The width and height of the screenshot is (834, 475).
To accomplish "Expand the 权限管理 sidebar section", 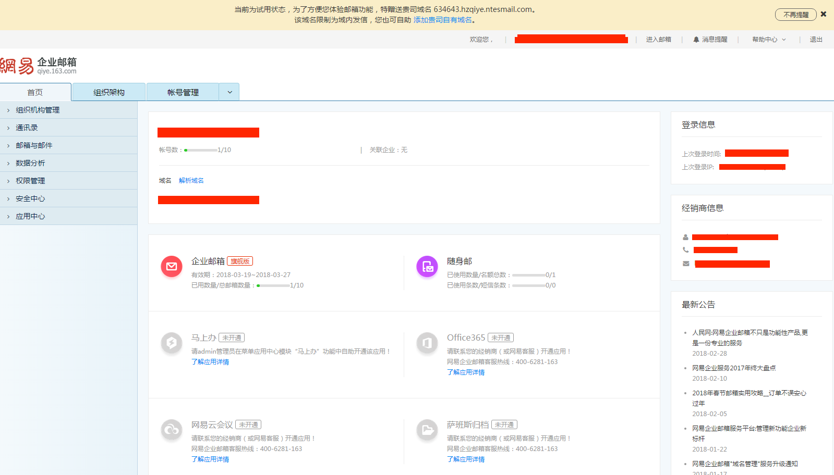I will [x=68, y=181].
